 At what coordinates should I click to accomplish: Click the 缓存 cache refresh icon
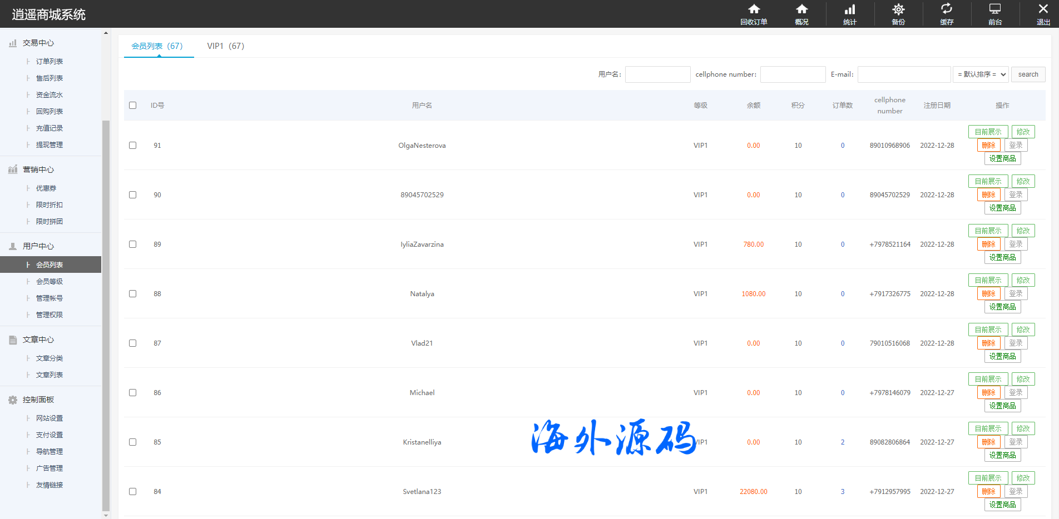coord(947,9)
